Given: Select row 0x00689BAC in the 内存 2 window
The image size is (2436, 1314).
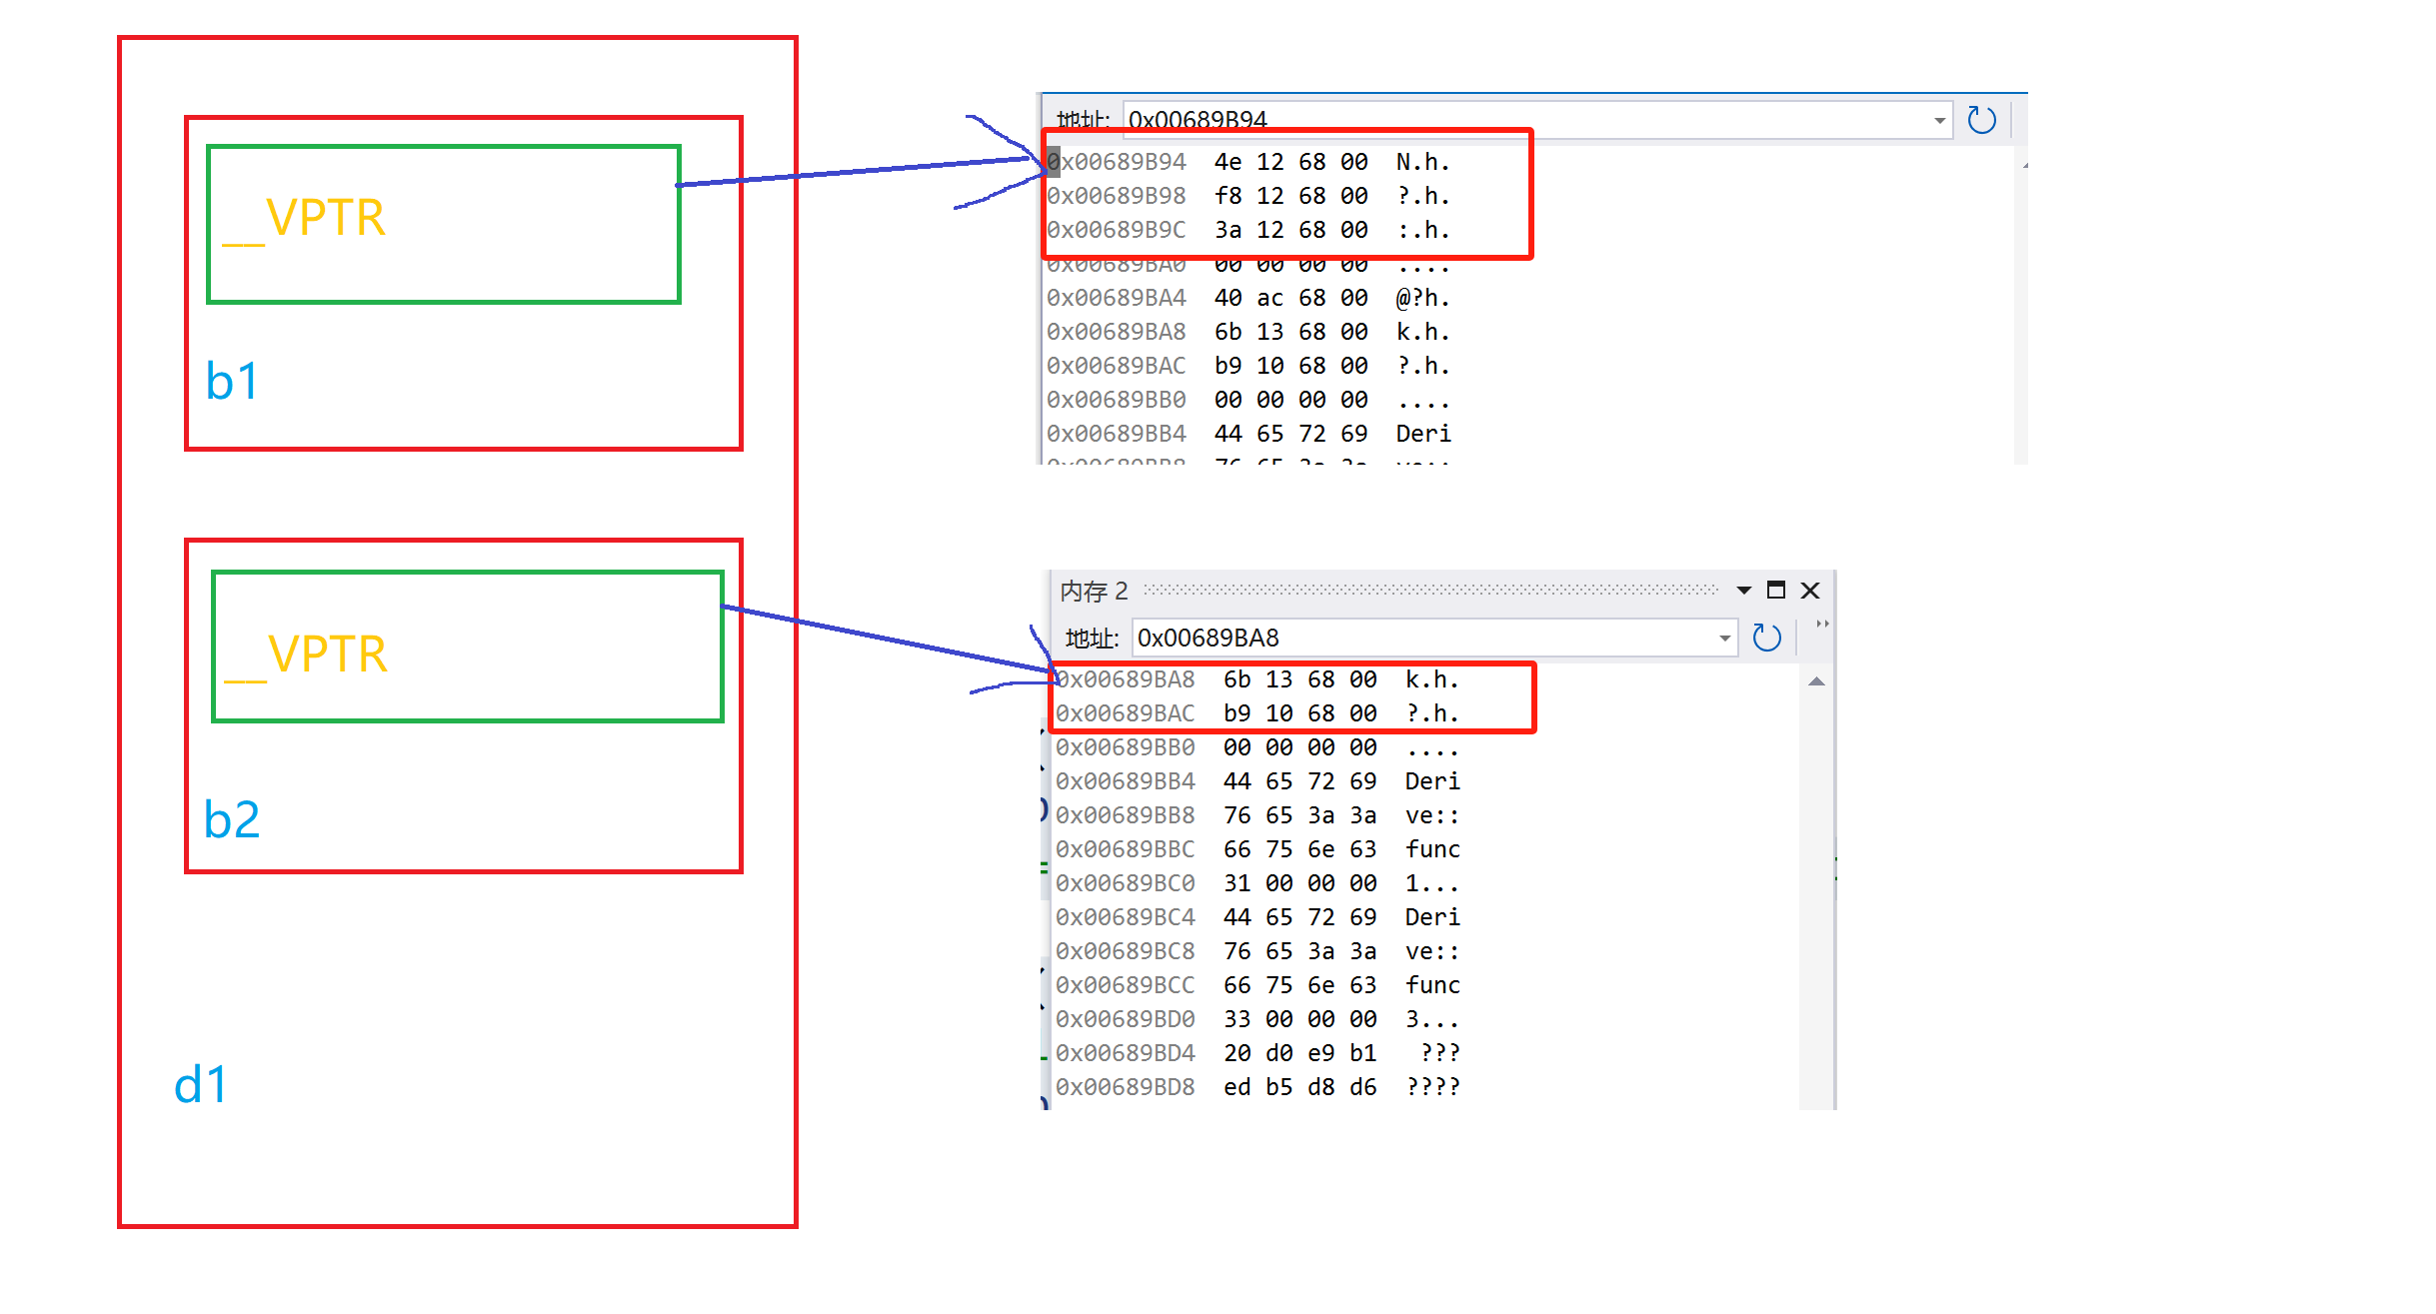Looking at the screenshot, I should pos(1257,713).
